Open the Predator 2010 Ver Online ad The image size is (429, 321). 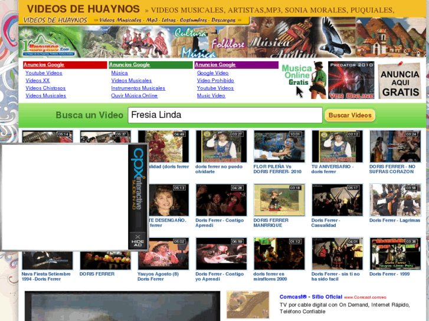coord(351,80)
